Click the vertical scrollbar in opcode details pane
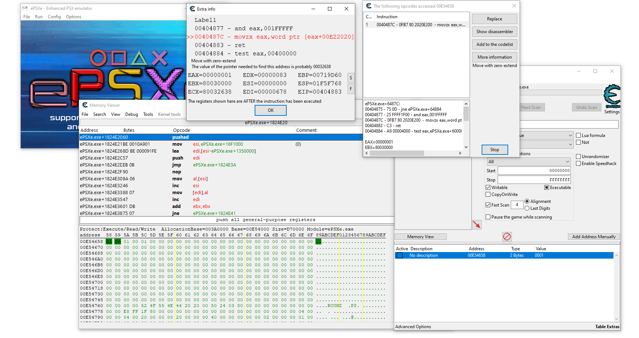The height and width of the screenshot is (338, 639). click(466, 125)
